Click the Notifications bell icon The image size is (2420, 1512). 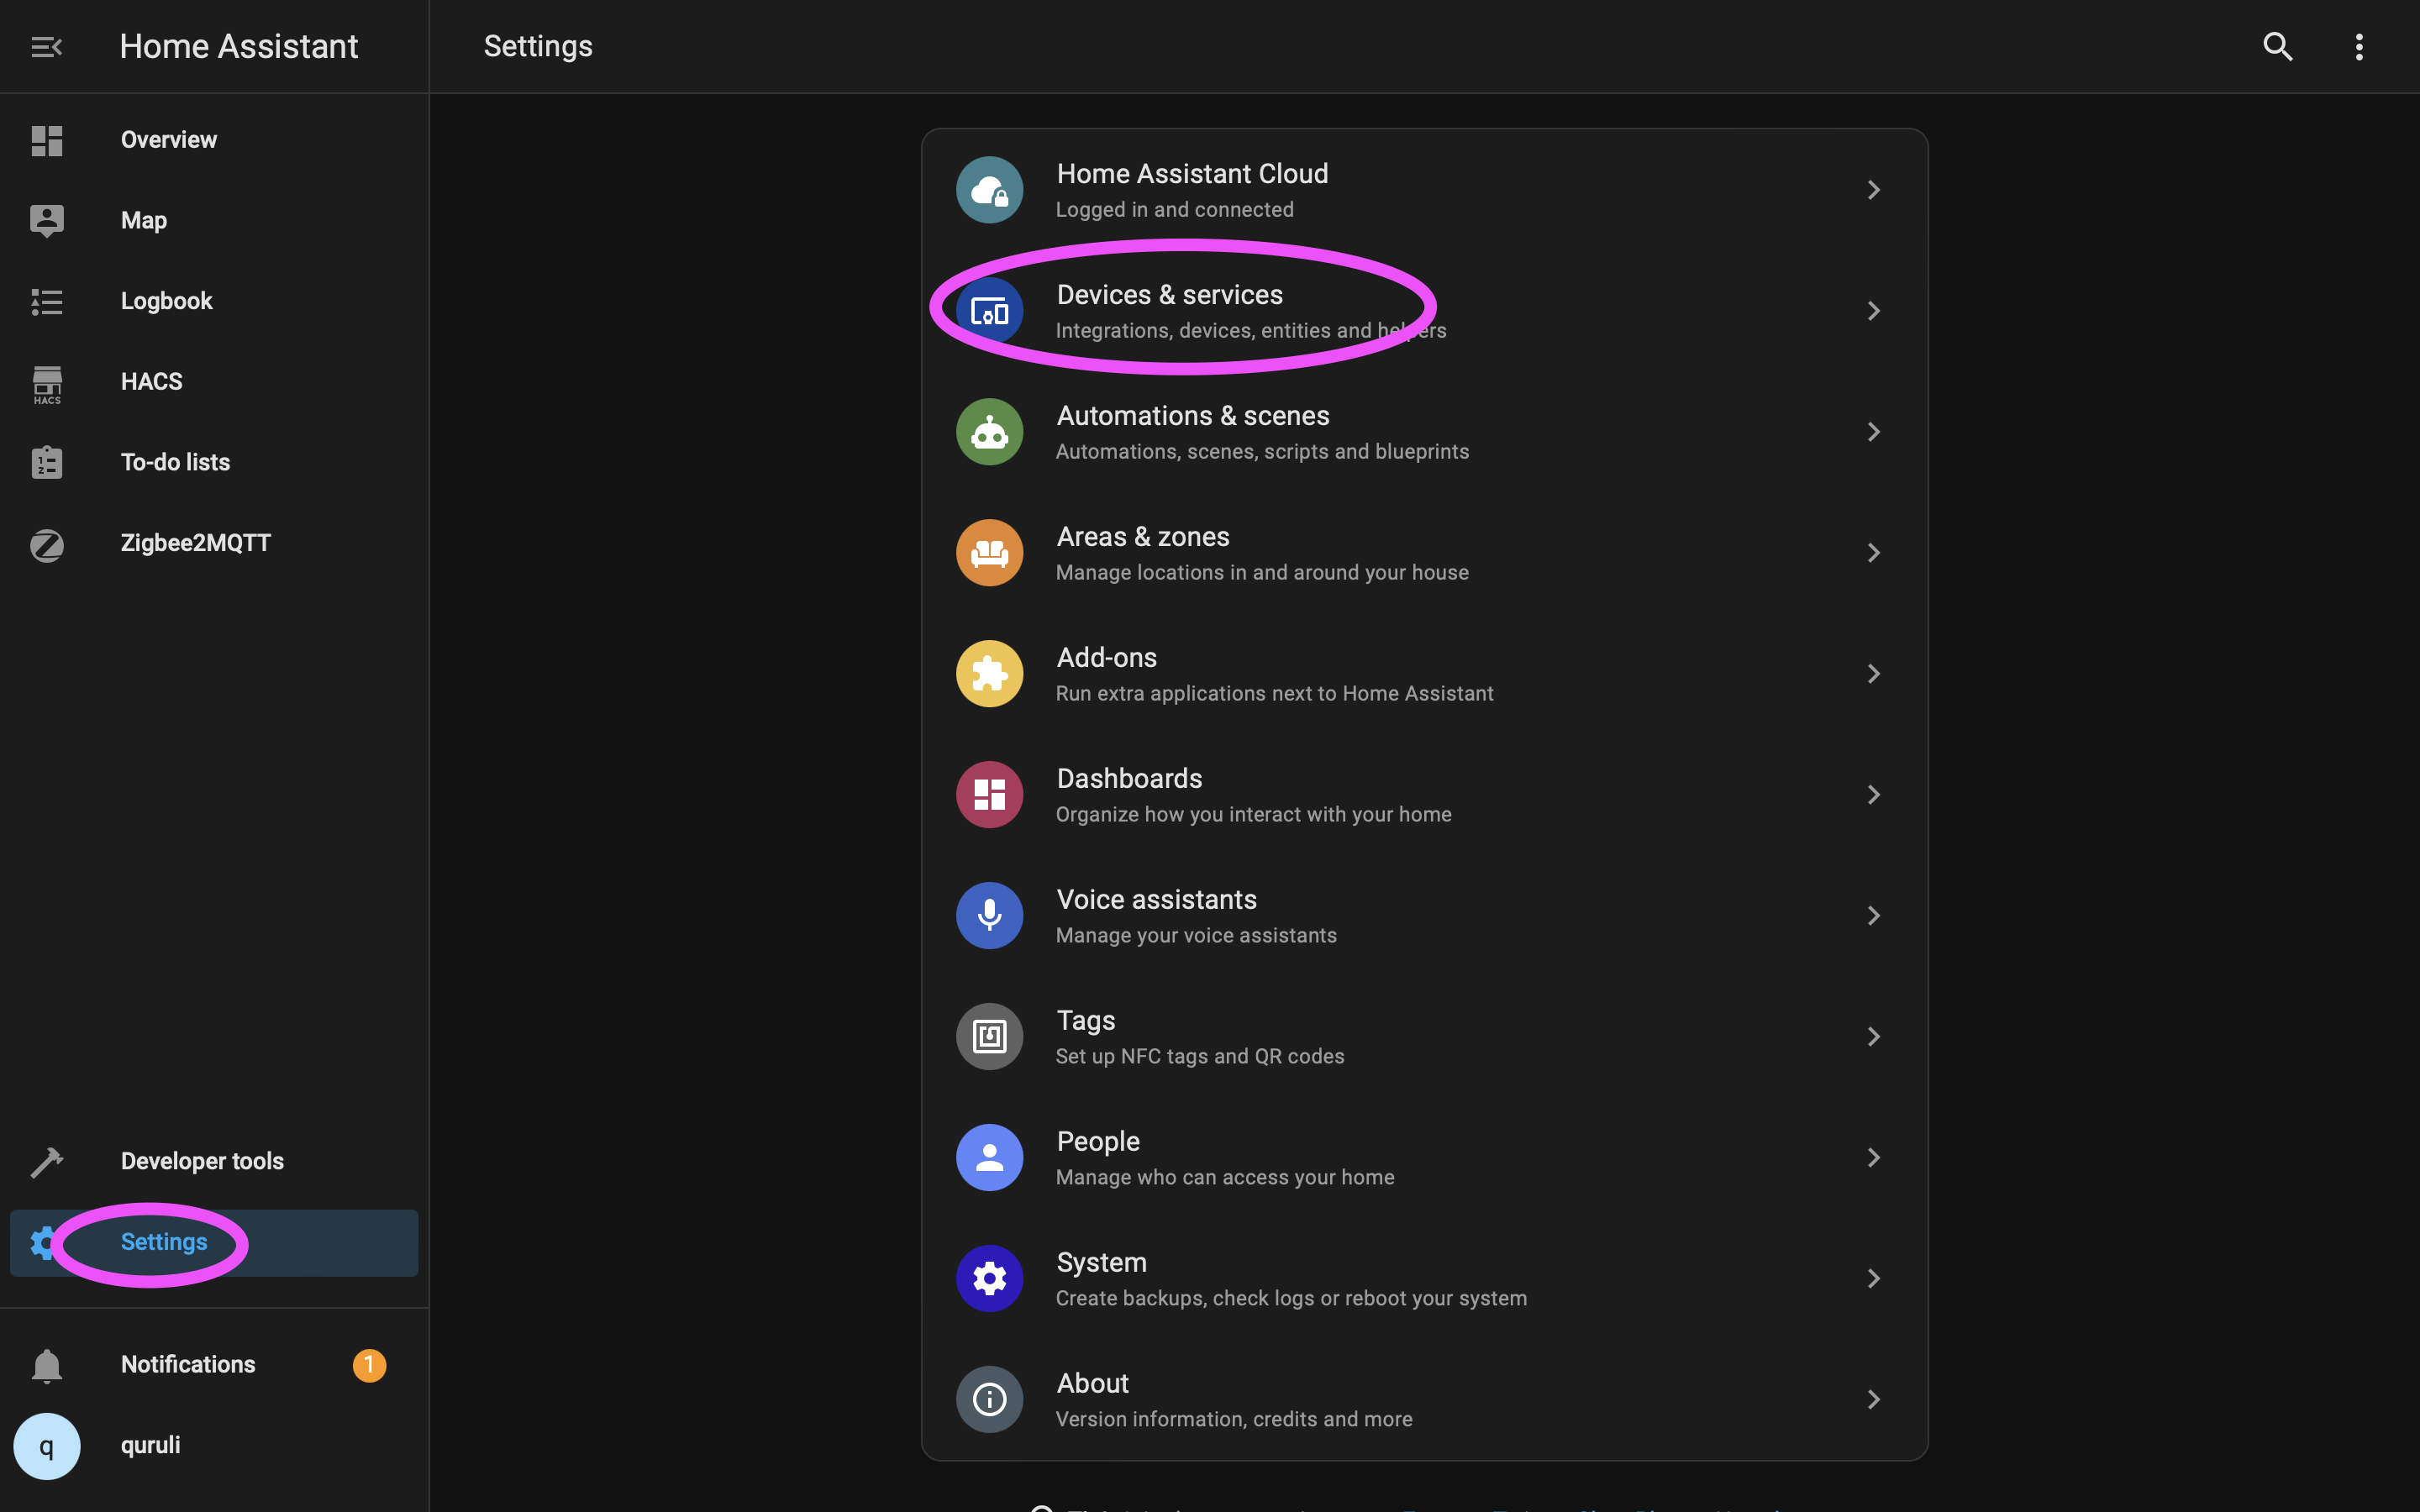(x=47, y=1365)
